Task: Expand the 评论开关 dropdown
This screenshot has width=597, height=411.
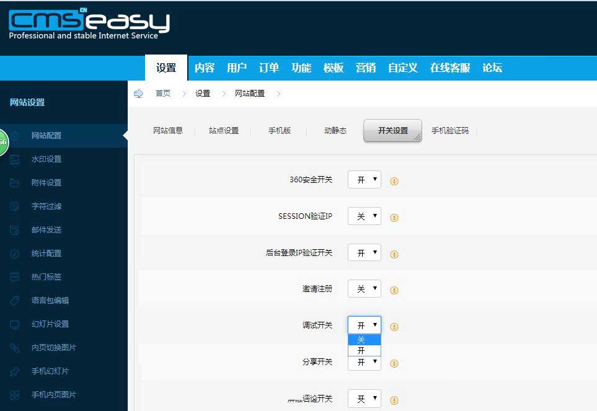Action: click(364, 399)
